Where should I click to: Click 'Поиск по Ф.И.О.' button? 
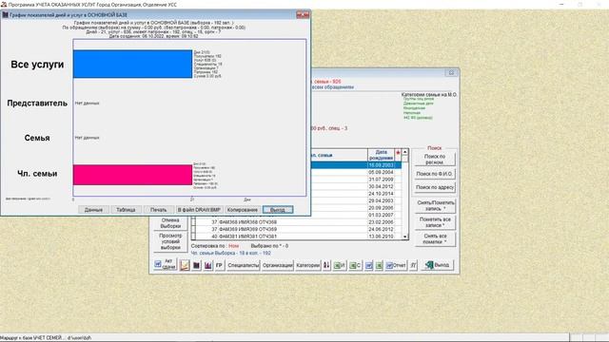(434, 174)
